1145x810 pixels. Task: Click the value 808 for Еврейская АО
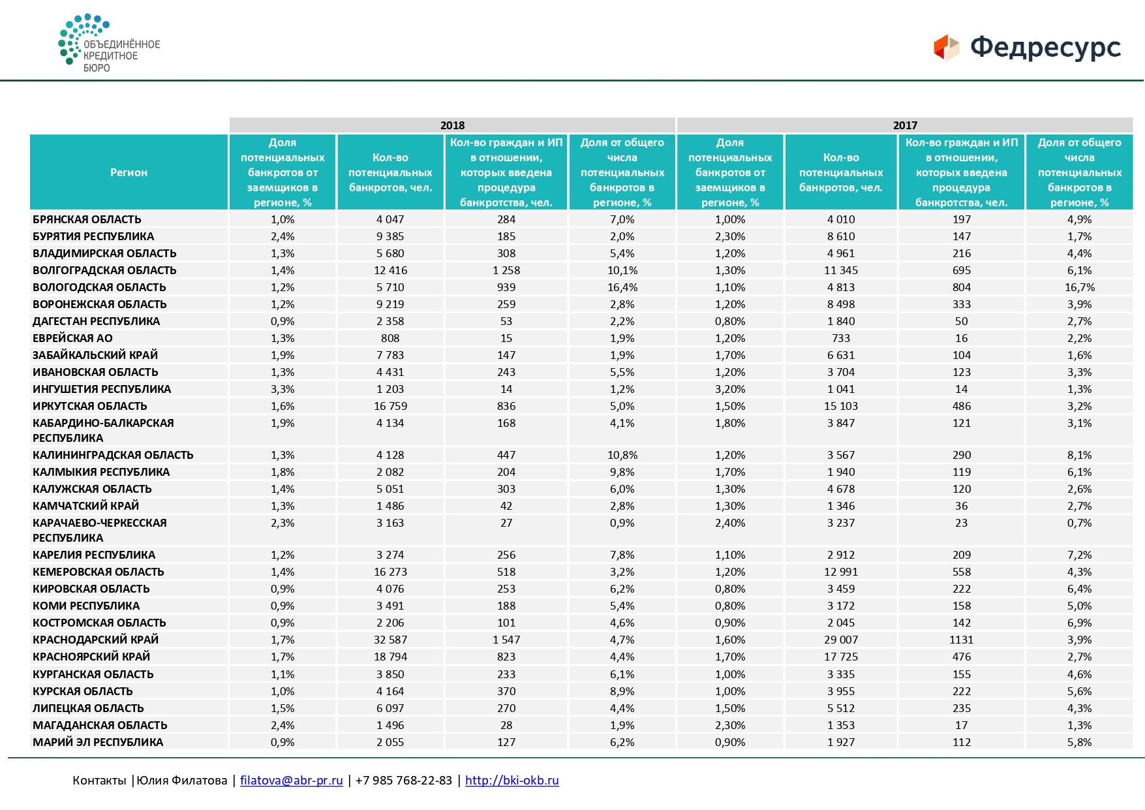(390, 338)
